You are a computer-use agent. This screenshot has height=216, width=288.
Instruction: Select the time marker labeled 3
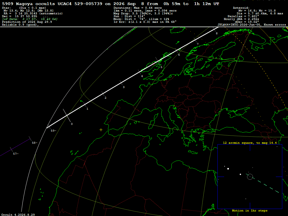tap(124, 87)
